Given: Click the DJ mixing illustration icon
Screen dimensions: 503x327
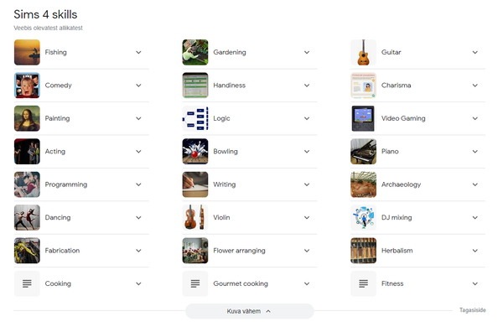Looking at the screenshot, I should point(363,217).
